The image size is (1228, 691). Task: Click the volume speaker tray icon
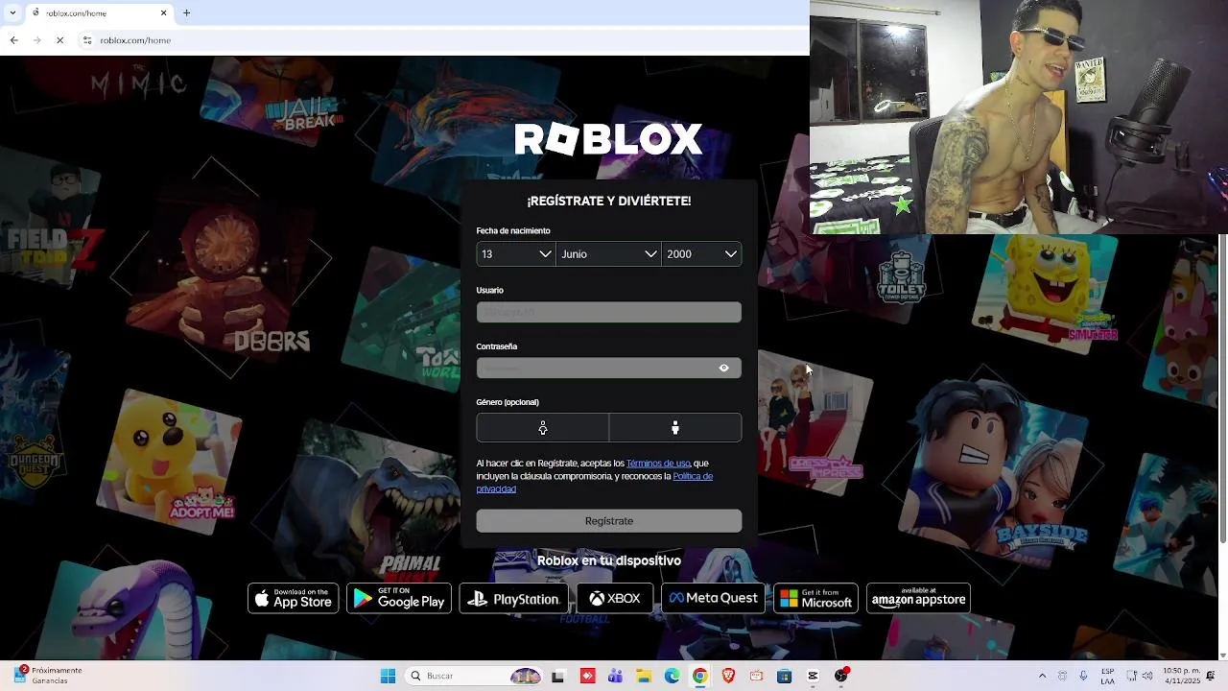[1146, 677]
